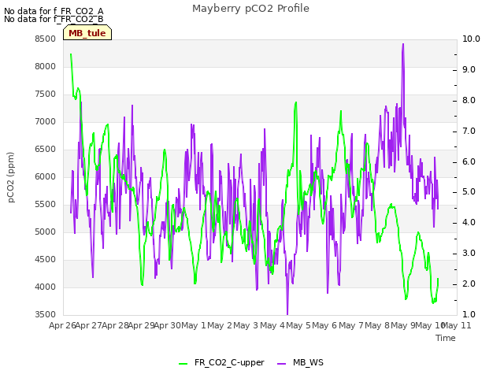This screenshot has width=504, height=378.
Task: Click the 'No data for f_FR_CO2_B' message
Action: pos(54,19)
